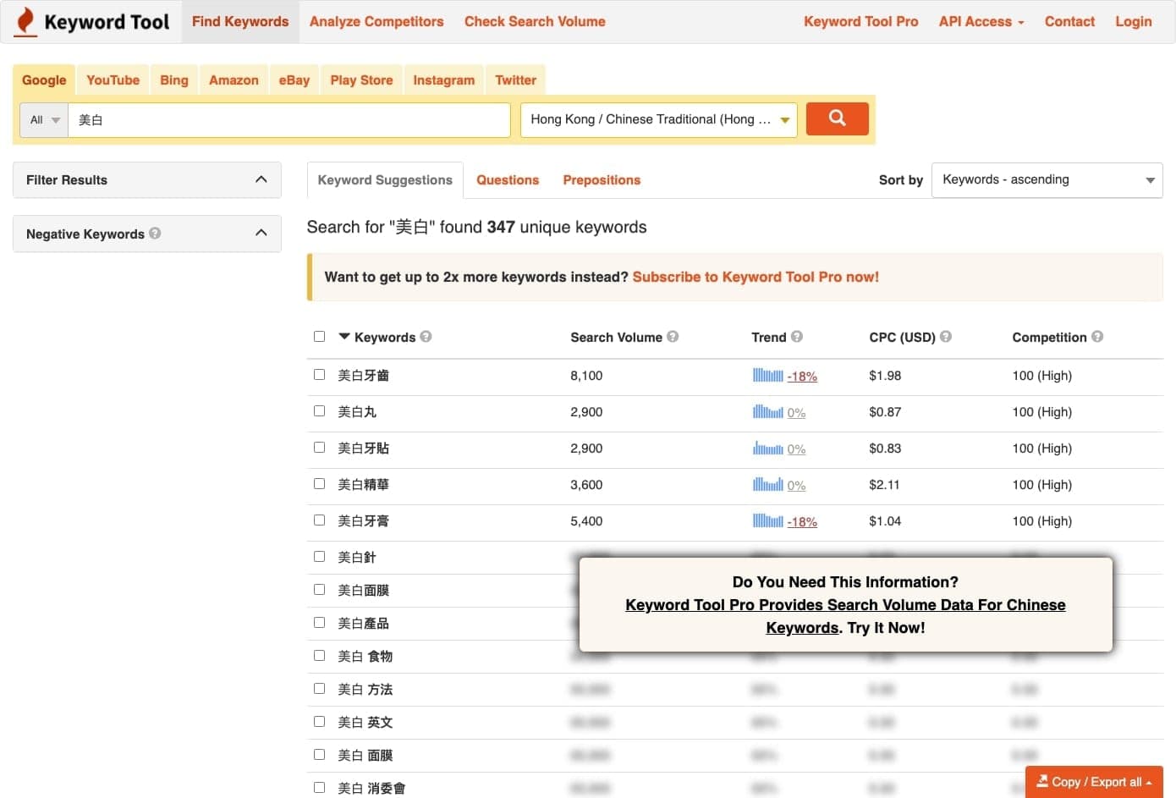
Task: Click the 美白 消委會 keyword text
Action: click(371, 788)
